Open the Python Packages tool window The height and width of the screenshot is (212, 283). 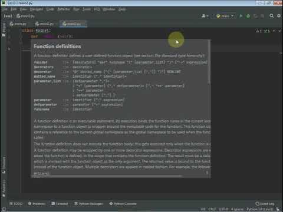88,204
